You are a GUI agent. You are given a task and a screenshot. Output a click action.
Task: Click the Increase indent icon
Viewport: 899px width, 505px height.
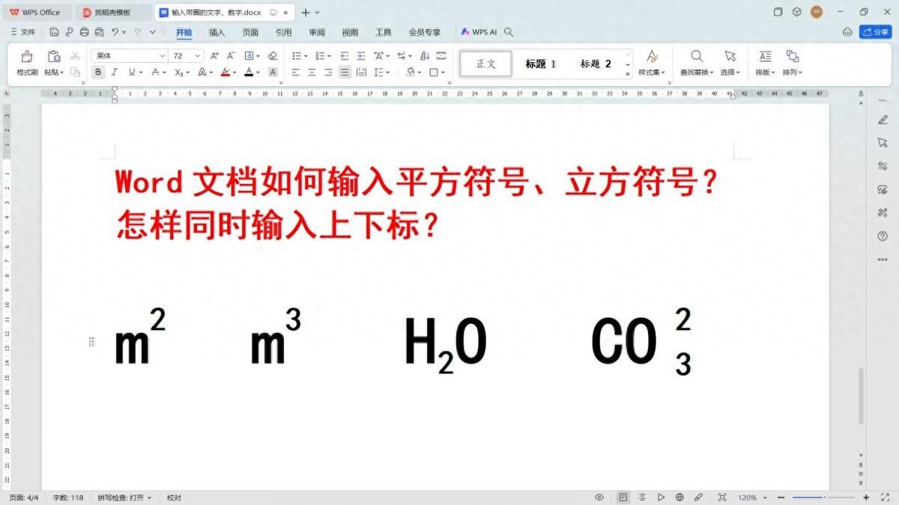[x=361, y=56]
